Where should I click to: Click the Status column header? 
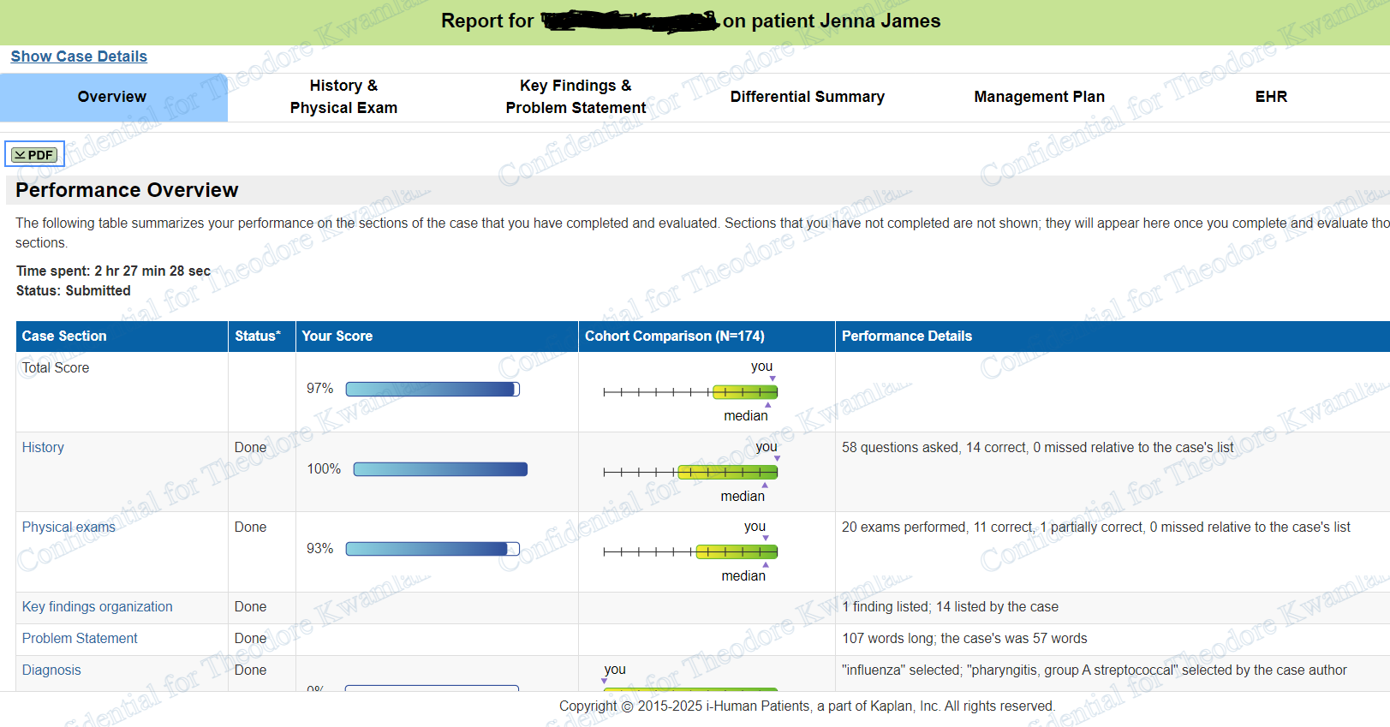coord(258,337)
